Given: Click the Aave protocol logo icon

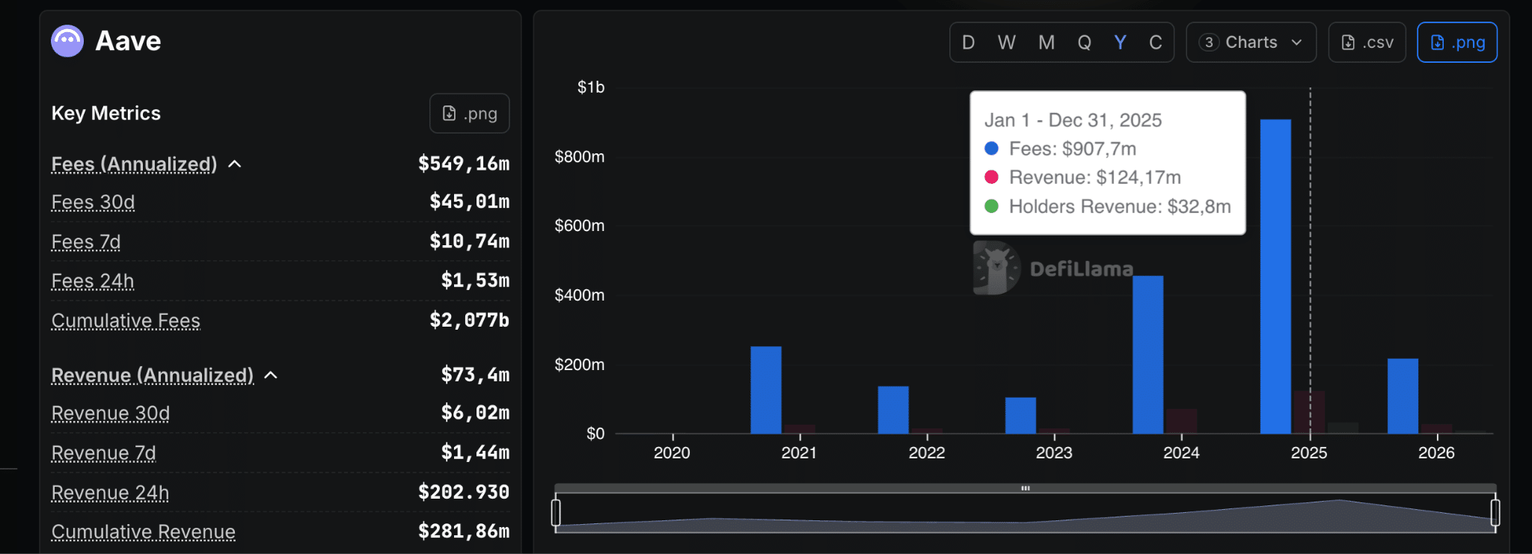Looking at the screenshot, I should [x=67, y=41].
